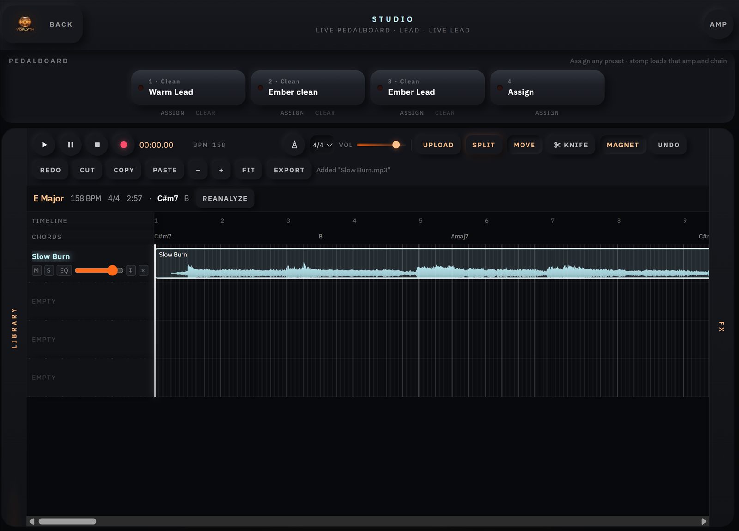
Task: Toggle MAGNET snapping
Action: pyautogui.click(x=623, y=145)
